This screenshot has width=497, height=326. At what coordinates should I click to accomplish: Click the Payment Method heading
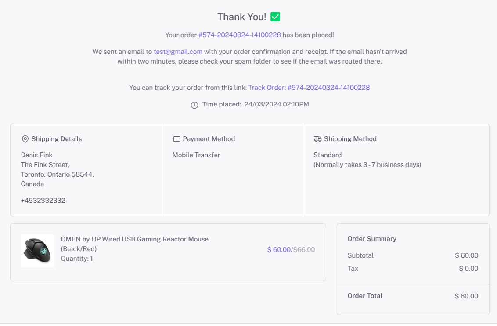click(209, 139)
